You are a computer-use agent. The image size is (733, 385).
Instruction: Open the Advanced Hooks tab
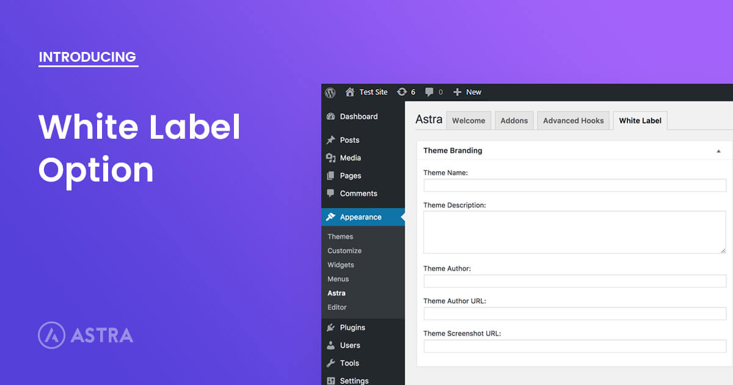click(x=574, y=120)
